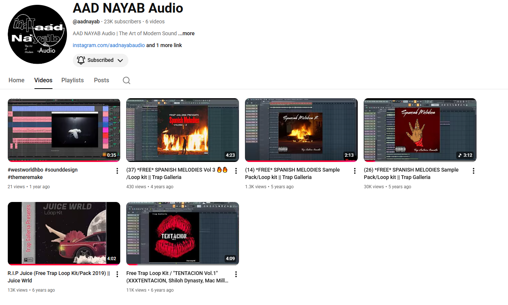
Task: Play the Spanish Melodies red hand thumbnail
Action: coord(420,130)
